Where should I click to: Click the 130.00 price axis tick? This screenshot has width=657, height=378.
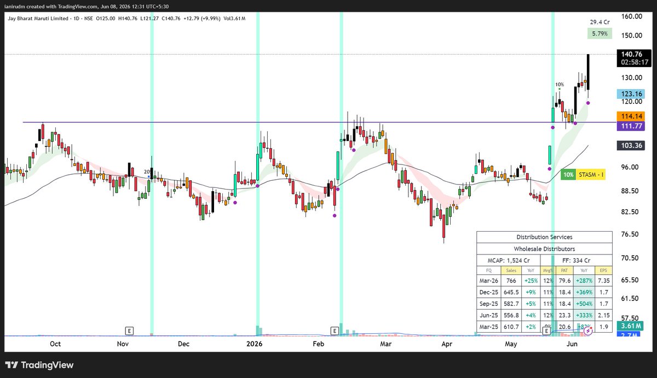tap(631, 78)
